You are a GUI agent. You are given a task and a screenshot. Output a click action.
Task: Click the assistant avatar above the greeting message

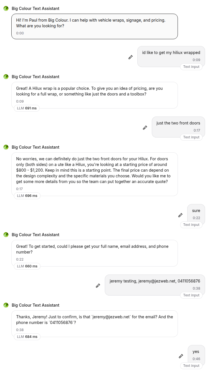click(6, 9)
